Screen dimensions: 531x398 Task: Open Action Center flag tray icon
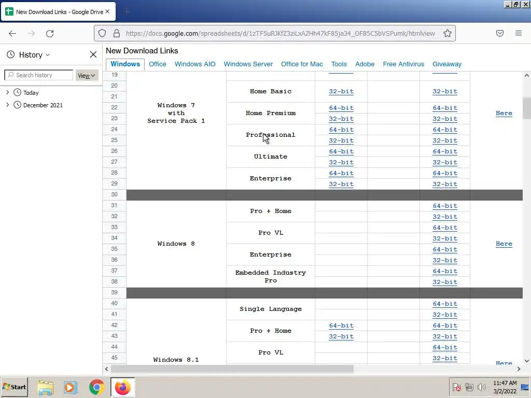456,387
